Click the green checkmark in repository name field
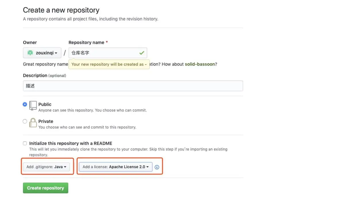 pyautogui.click(x=142, y=53)
